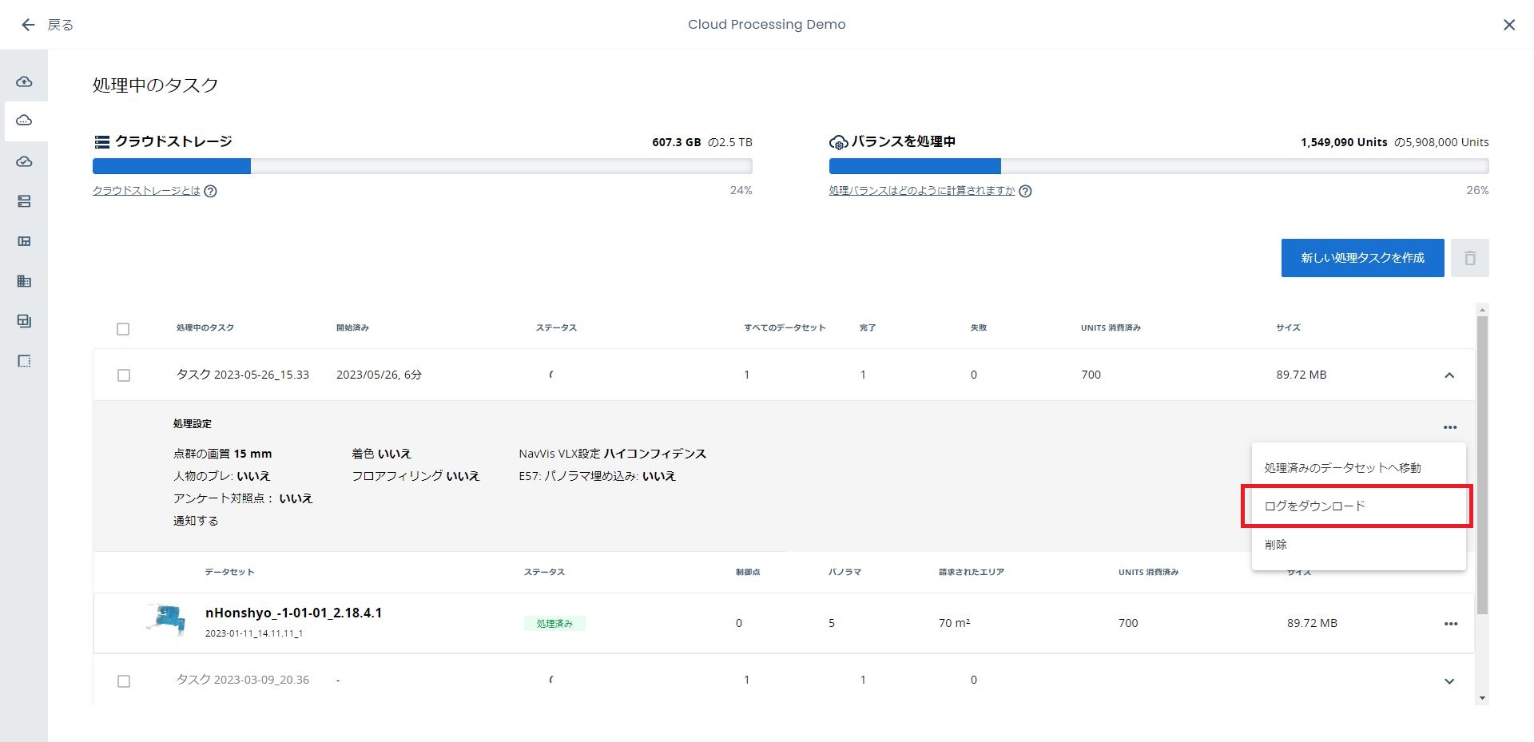Check the box for タスク 2023-03-09_20.36
The height and width of the screenshot is (742, 1534).
(x=124, y=681)
